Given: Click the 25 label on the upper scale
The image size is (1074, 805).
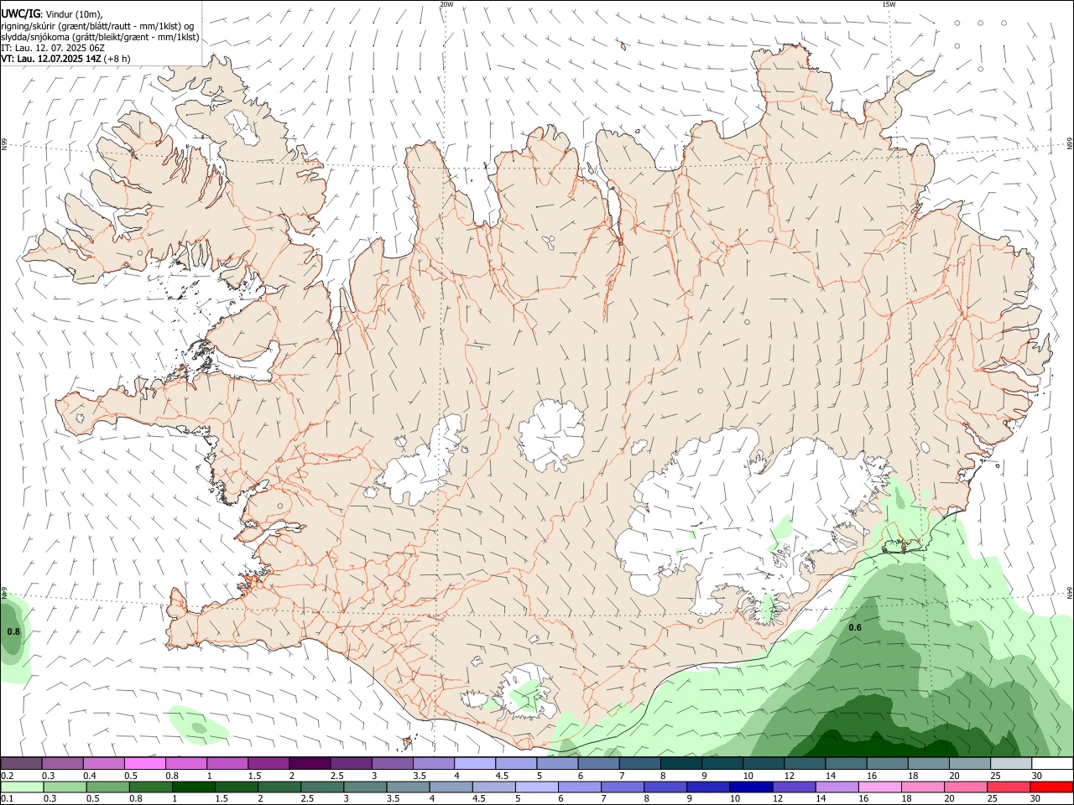Looking at the screenshot, I should tap(996, 776).
